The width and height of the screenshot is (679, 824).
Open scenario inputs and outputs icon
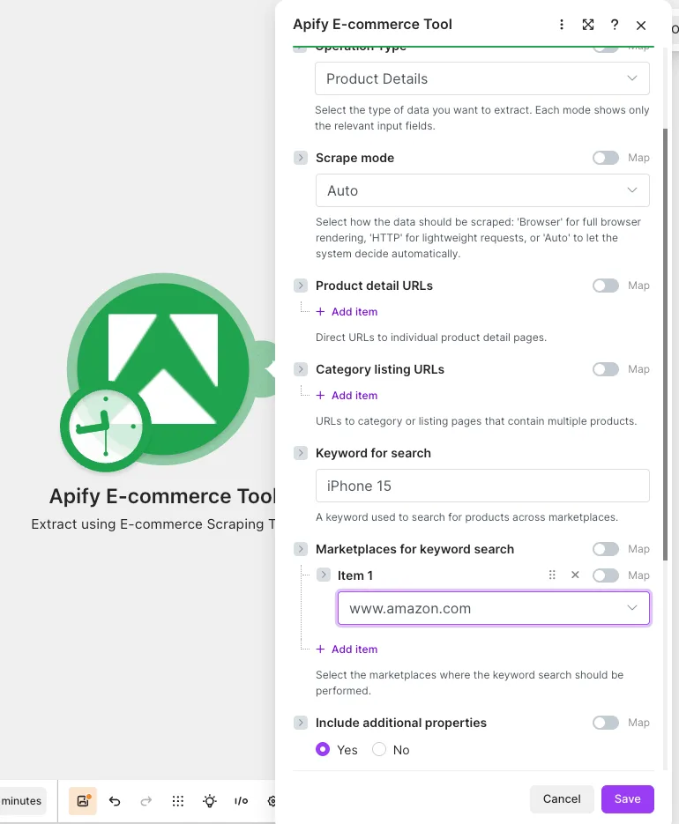241,801
